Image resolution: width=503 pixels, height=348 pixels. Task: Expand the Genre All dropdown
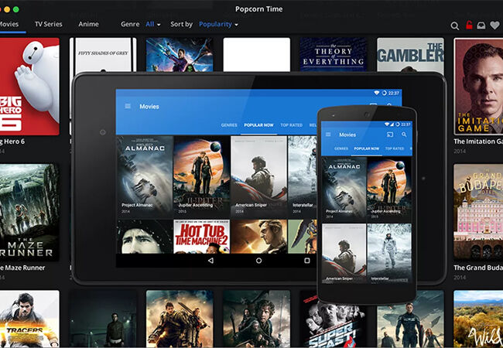(x=152, y=24)
